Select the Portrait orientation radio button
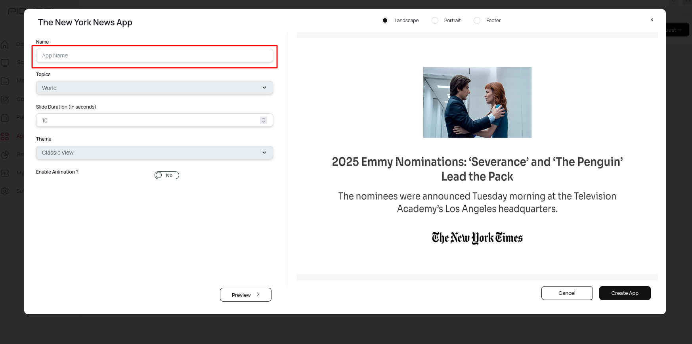 pos(435,21)
